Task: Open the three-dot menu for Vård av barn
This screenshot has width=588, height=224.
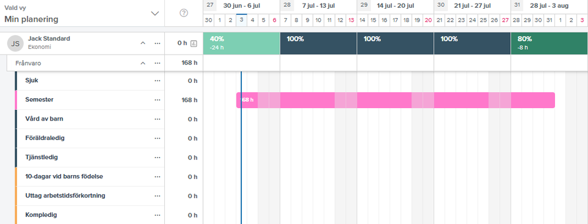Action: pyautogui.click(x=157, y=119)
